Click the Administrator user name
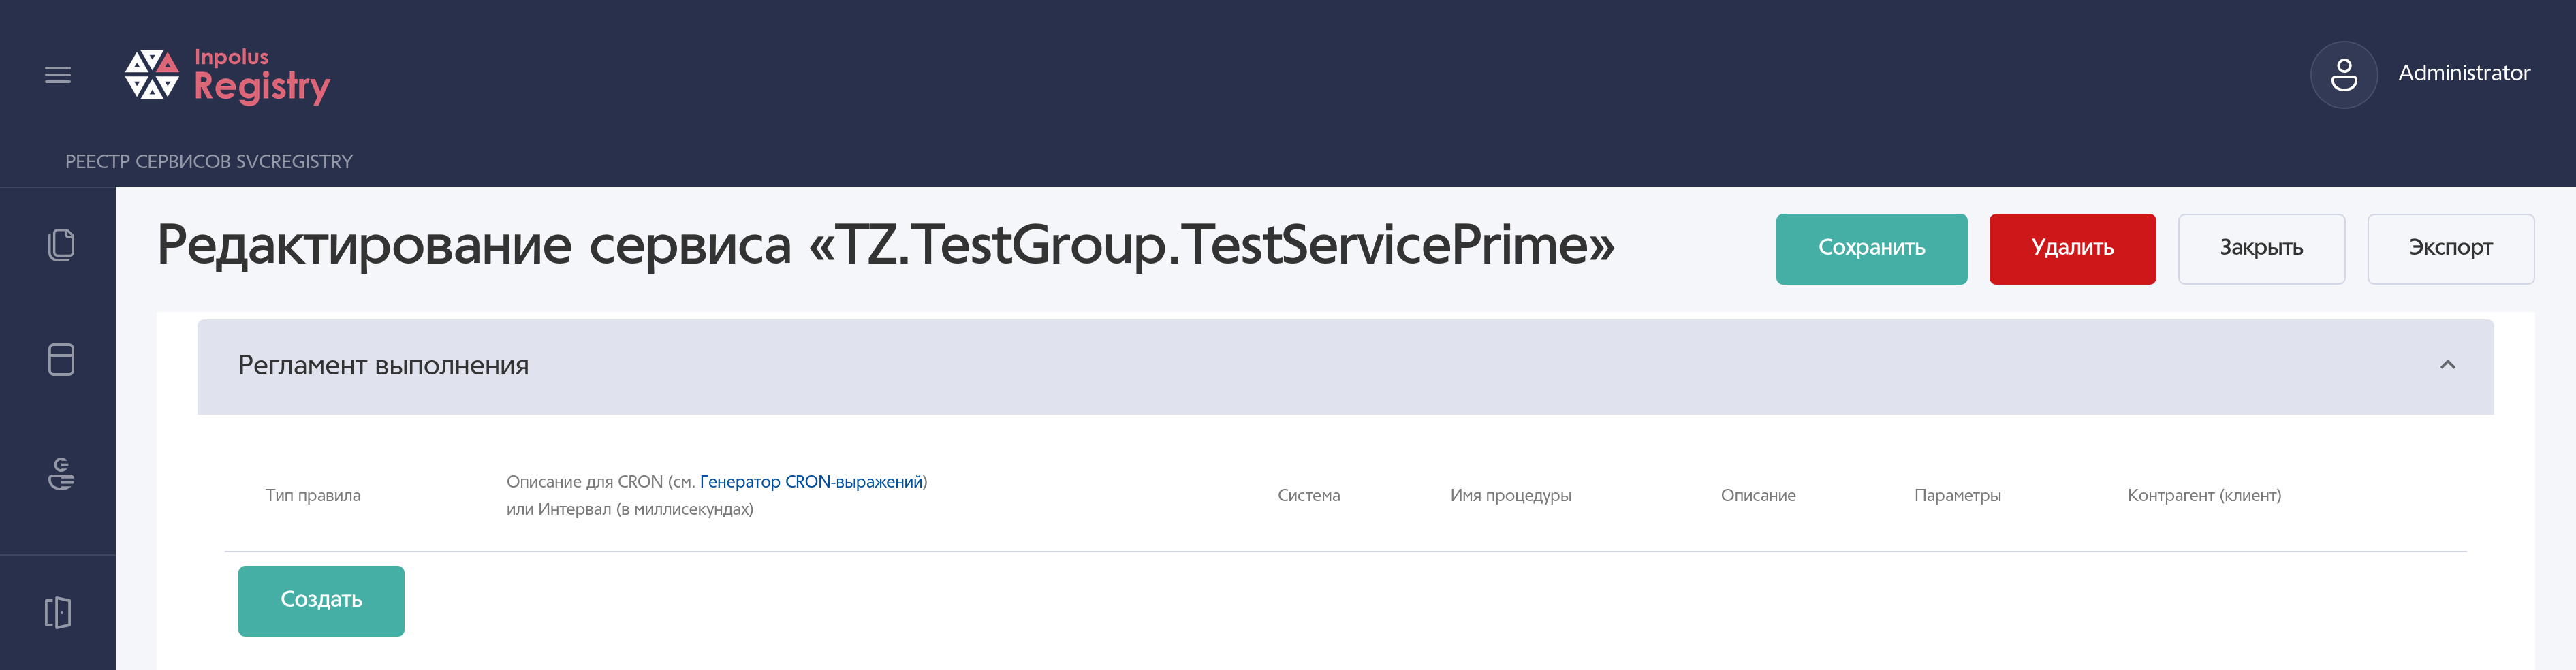The width and height of the screenshot is (2576, 670). point(2463,74)
